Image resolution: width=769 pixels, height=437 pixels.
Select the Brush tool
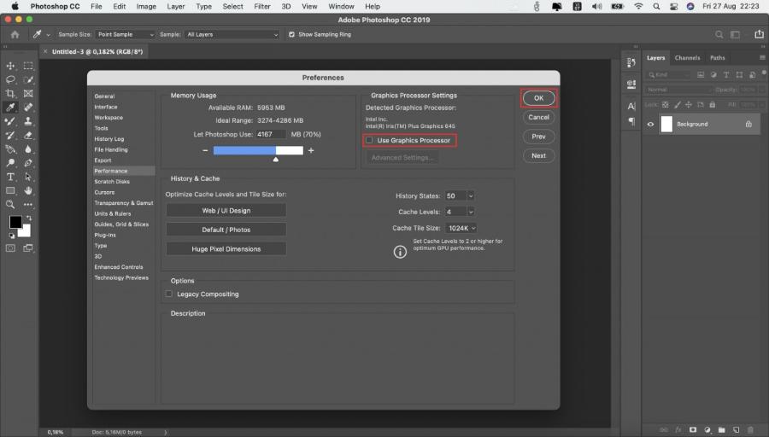point(10,121)
